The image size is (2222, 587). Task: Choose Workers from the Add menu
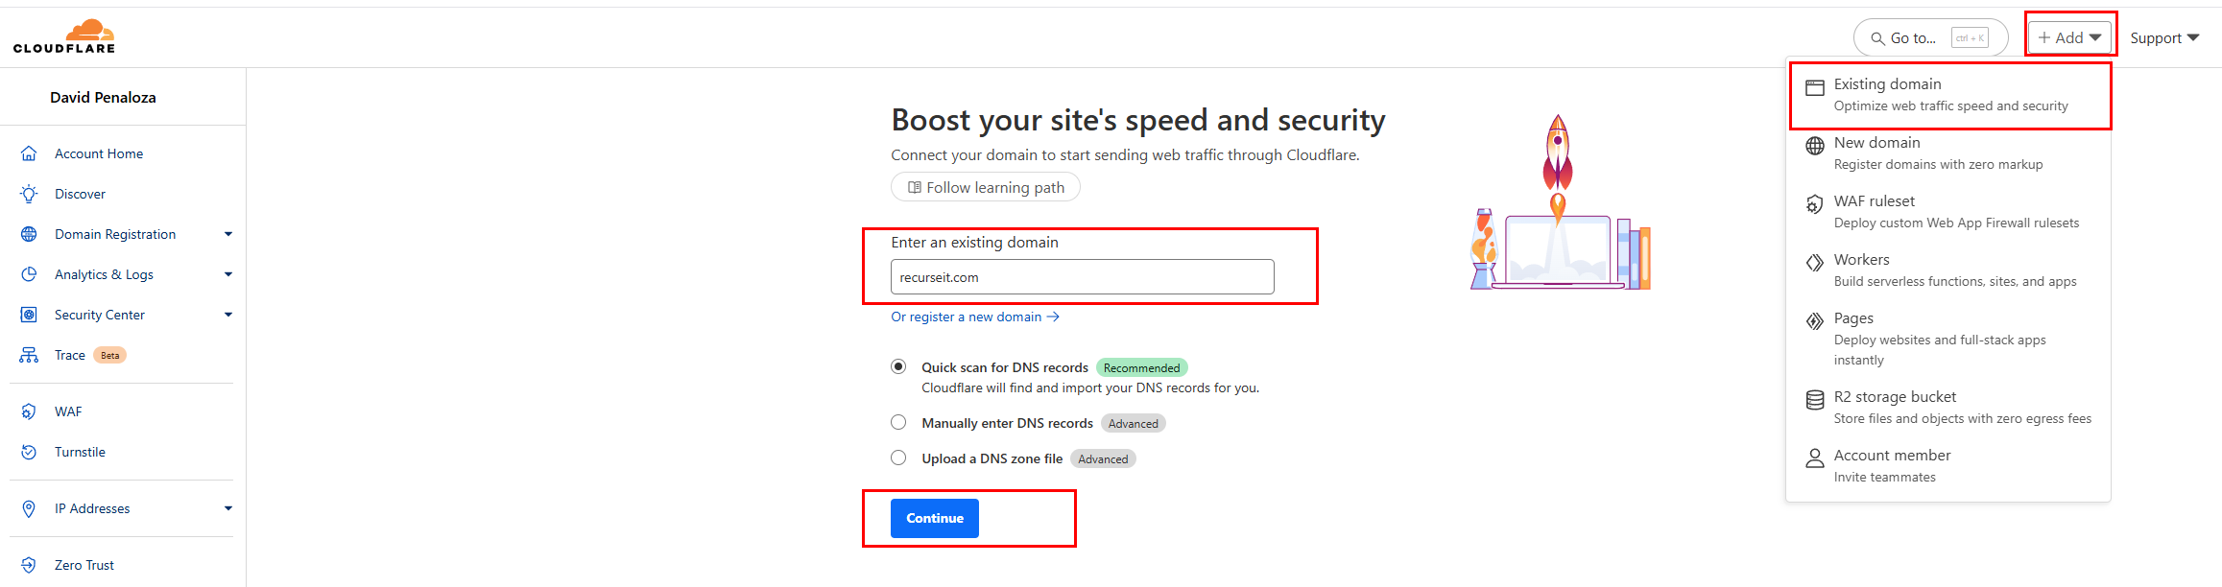1861,260
